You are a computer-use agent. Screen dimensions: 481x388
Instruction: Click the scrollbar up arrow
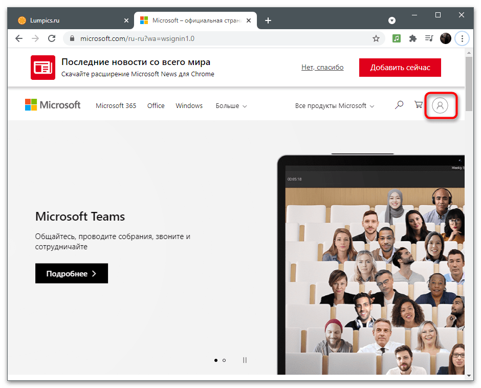[469, 53]
